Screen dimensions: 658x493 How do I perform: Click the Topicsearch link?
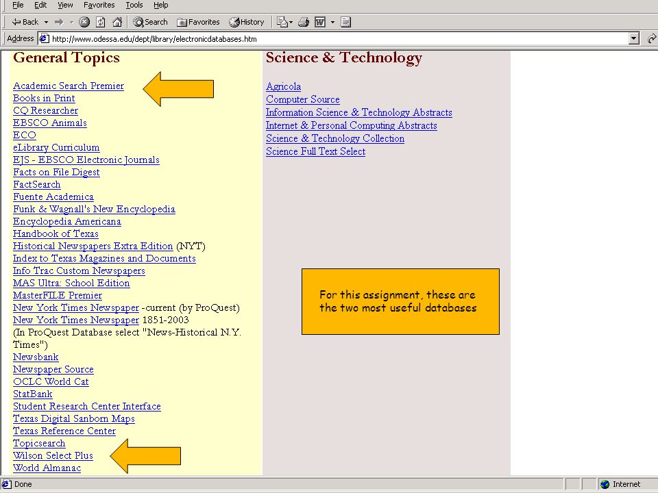click(x=39, y=443)
